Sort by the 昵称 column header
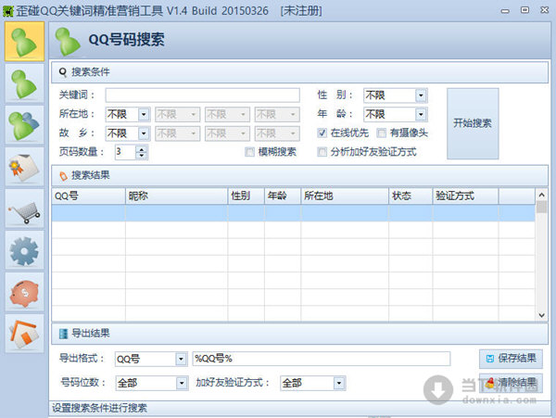Image resolution: width=556 pixels, height=418 pixels. coord(177,196)
